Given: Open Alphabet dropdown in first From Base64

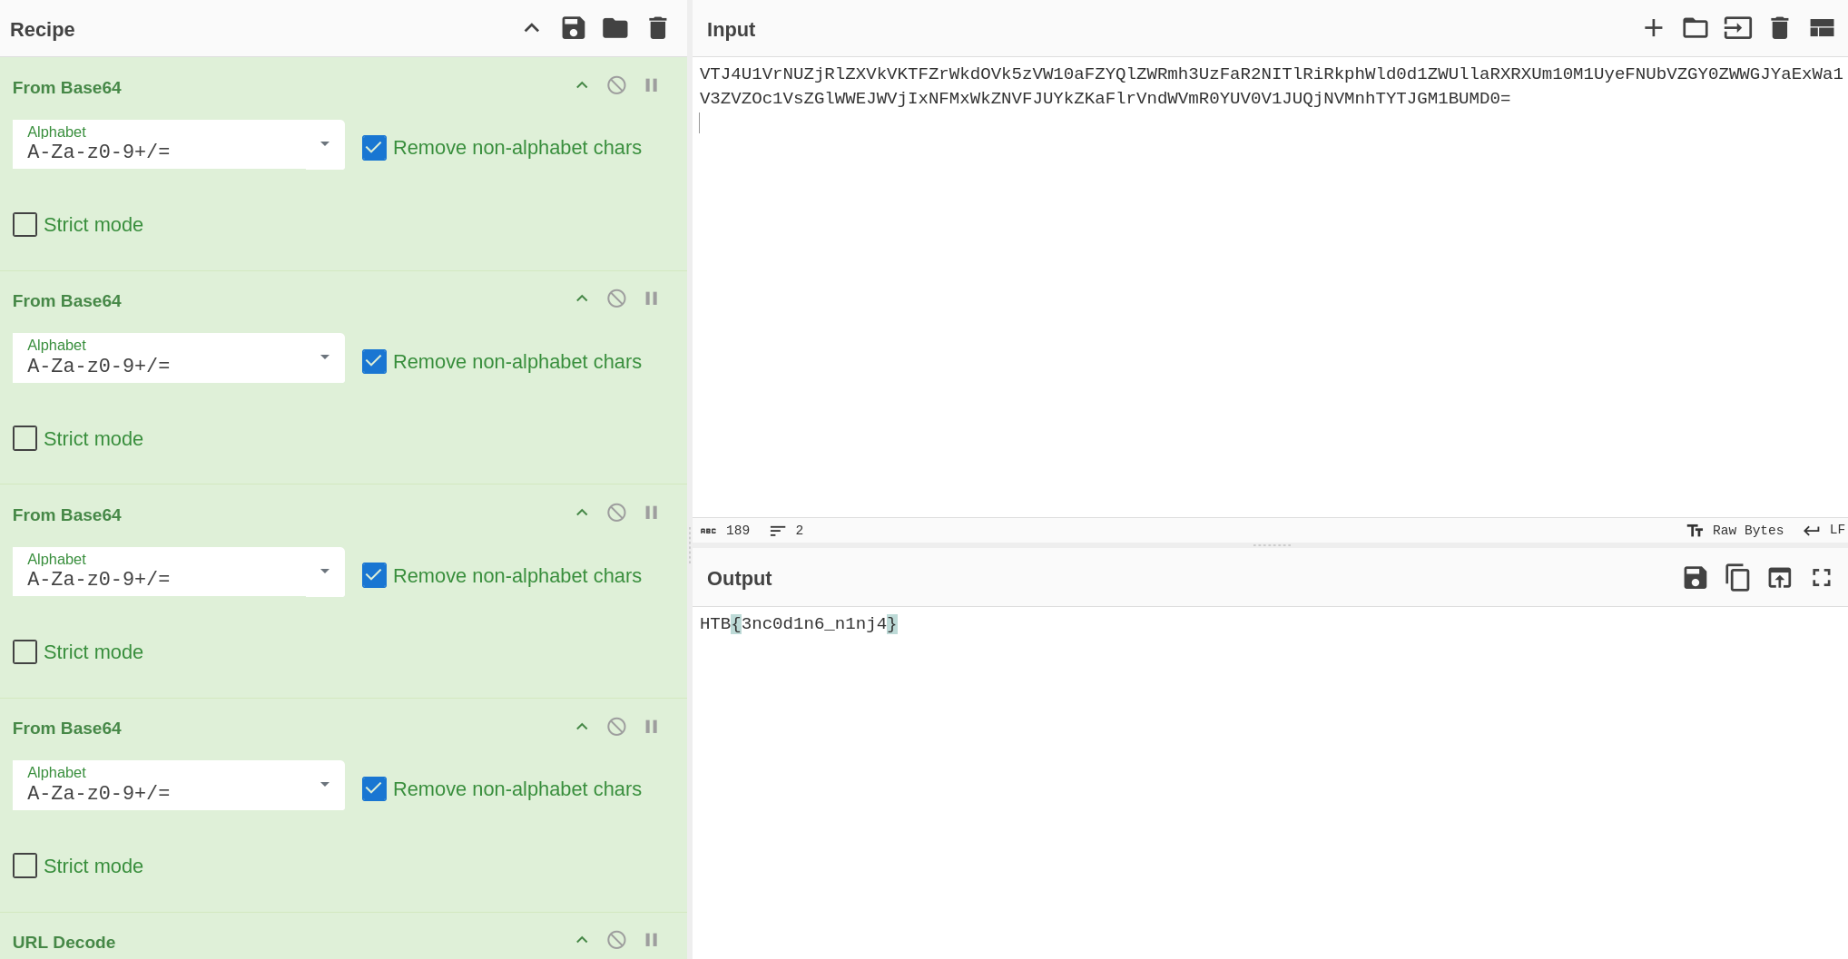Looking at the screenshot, I should click(178, 144).
